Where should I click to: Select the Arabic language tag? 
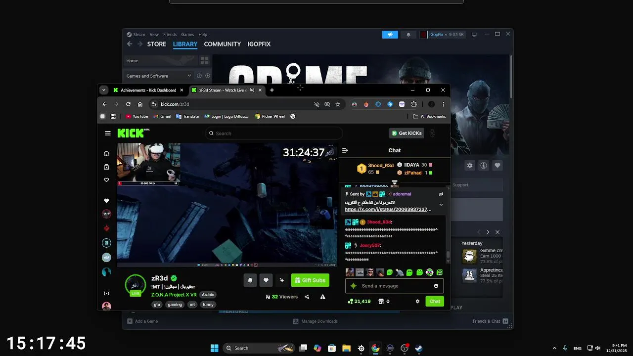pyautogui.click(x=208, y=295)
